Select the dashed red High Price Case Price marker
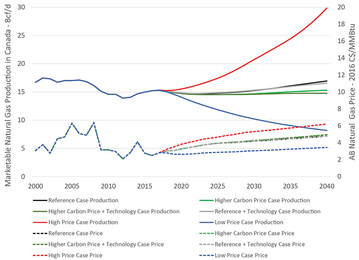 click(40, 255)
